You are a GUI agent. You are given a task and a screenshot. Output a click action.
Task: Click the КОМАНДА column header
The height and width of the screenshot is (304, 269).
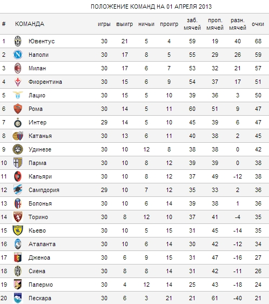click(30, 24)
